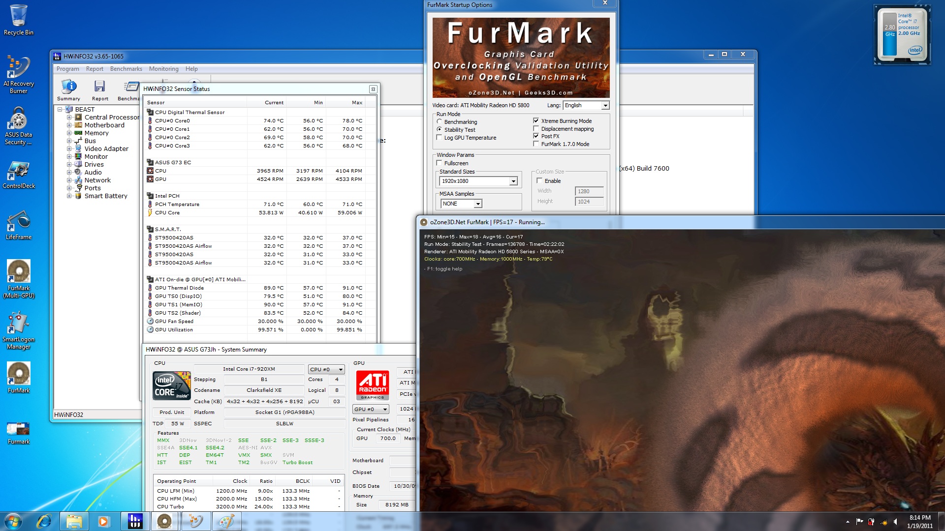
Task: Select Network tree item
Action: pos(97,180)
